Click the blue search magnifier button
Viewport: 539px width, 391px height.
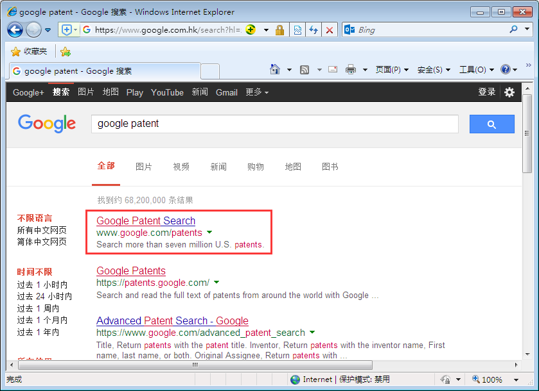point(491,124)
